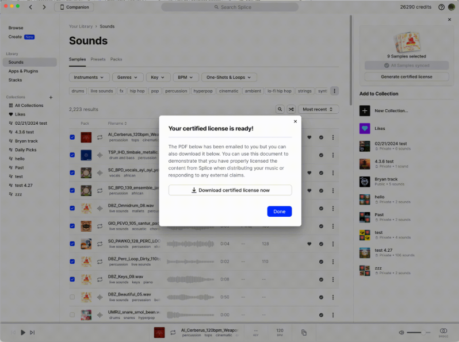Filter by the drums tag
The image size is (459, 342).
[x=78, y=91]
